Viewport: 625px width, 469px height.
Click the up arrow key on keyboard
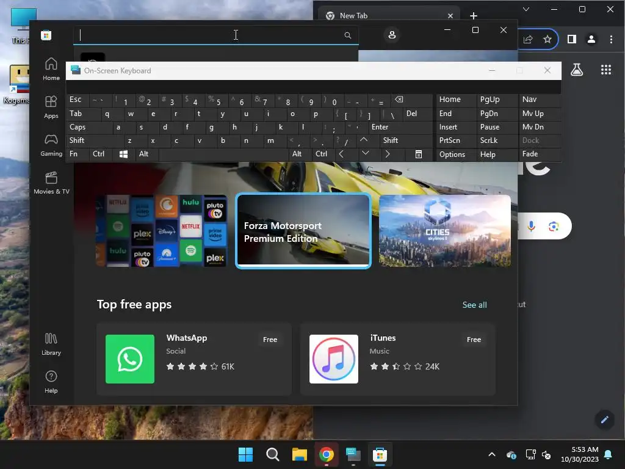point(364,140)
